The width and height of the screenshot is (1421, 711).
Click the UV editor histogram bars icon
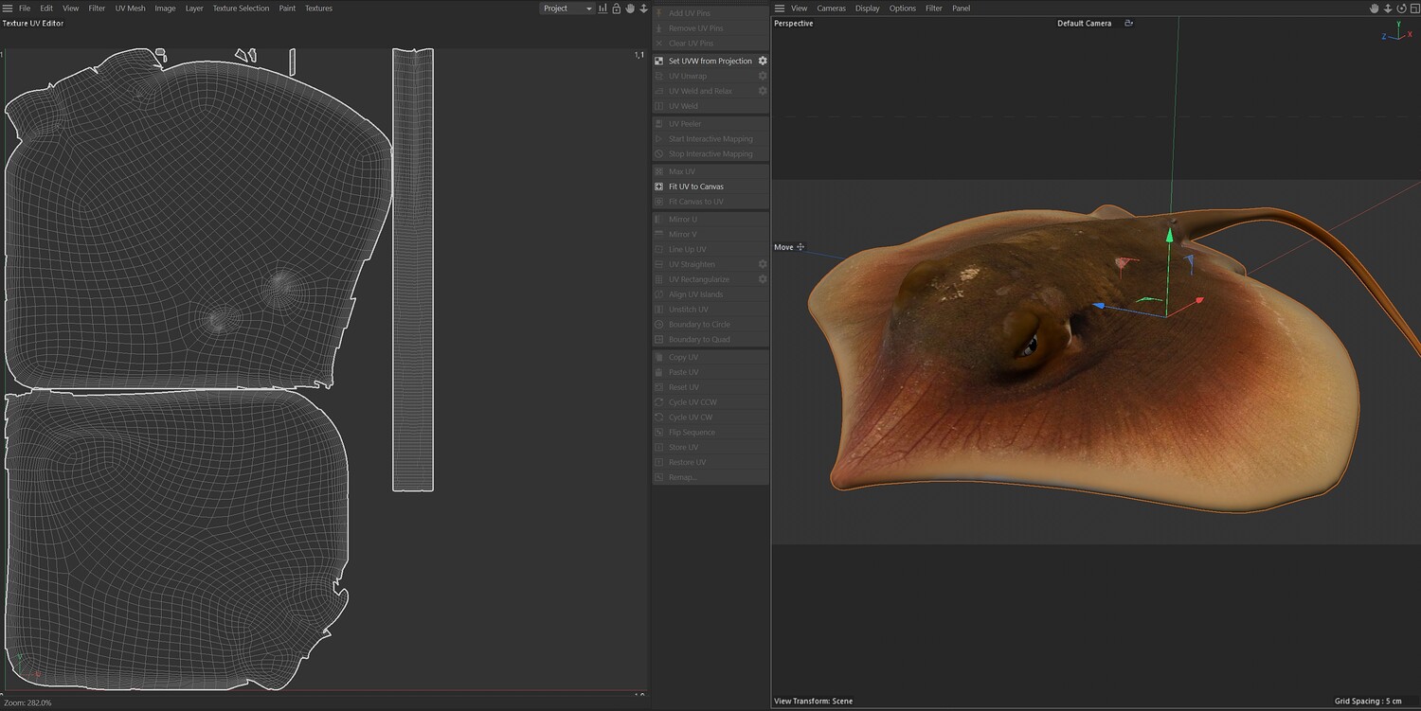click(x=603, y=9)
